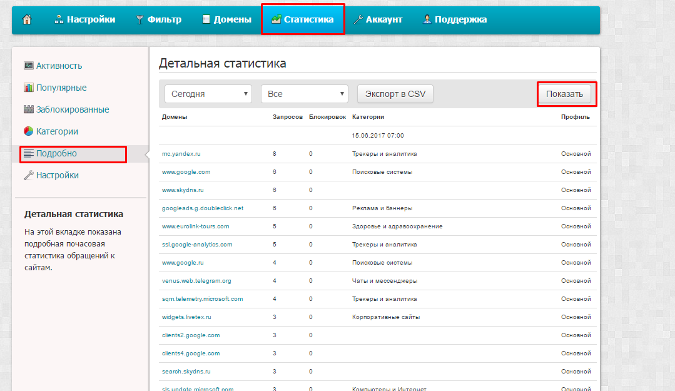The height and width of the screenshot is (391, 675).
Task: Open clients2.google.com domain link
Action: [x=191, y=335]
